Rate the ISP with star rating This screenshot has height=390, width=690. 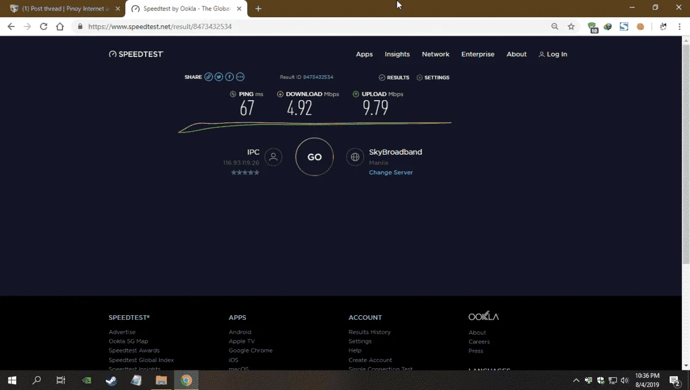click(x=246, y=173)
